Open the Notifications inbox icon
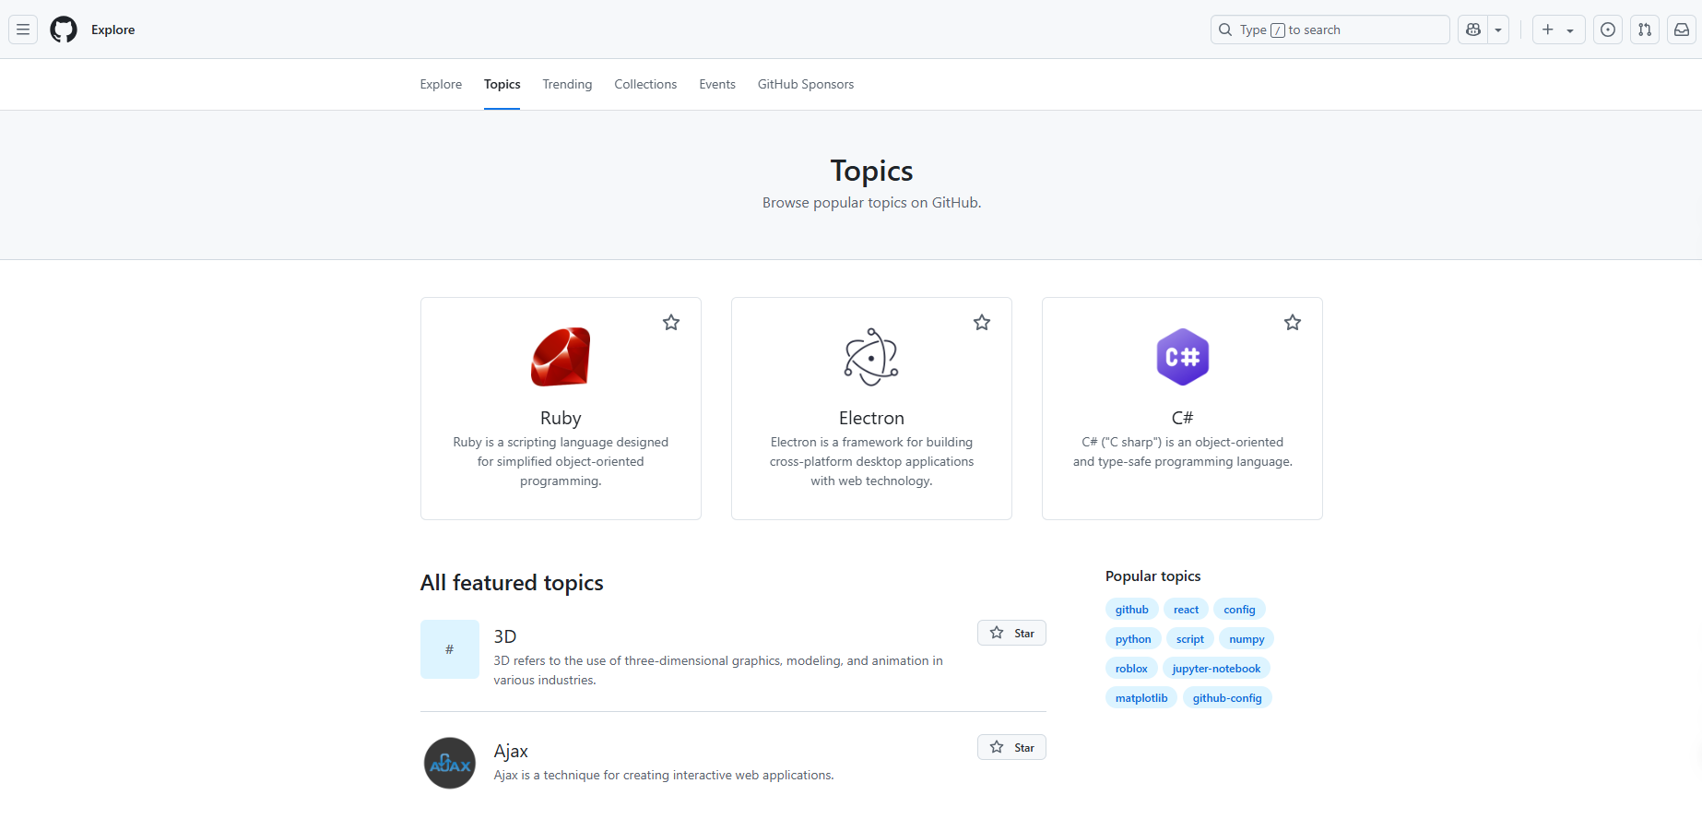Screen dimensions: 1702x819 point(1682,30)
